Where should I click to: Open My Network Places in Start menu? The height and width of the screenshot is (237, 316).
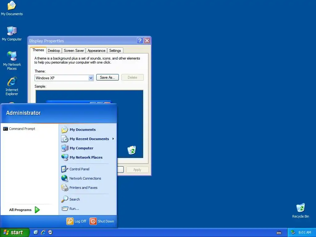(88, 157)
